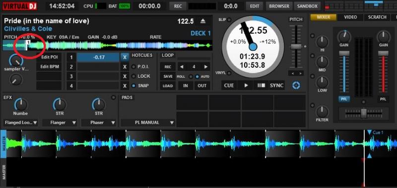
Task: Enable the P.O.I. hotcue option
Action: pos(133,67)
